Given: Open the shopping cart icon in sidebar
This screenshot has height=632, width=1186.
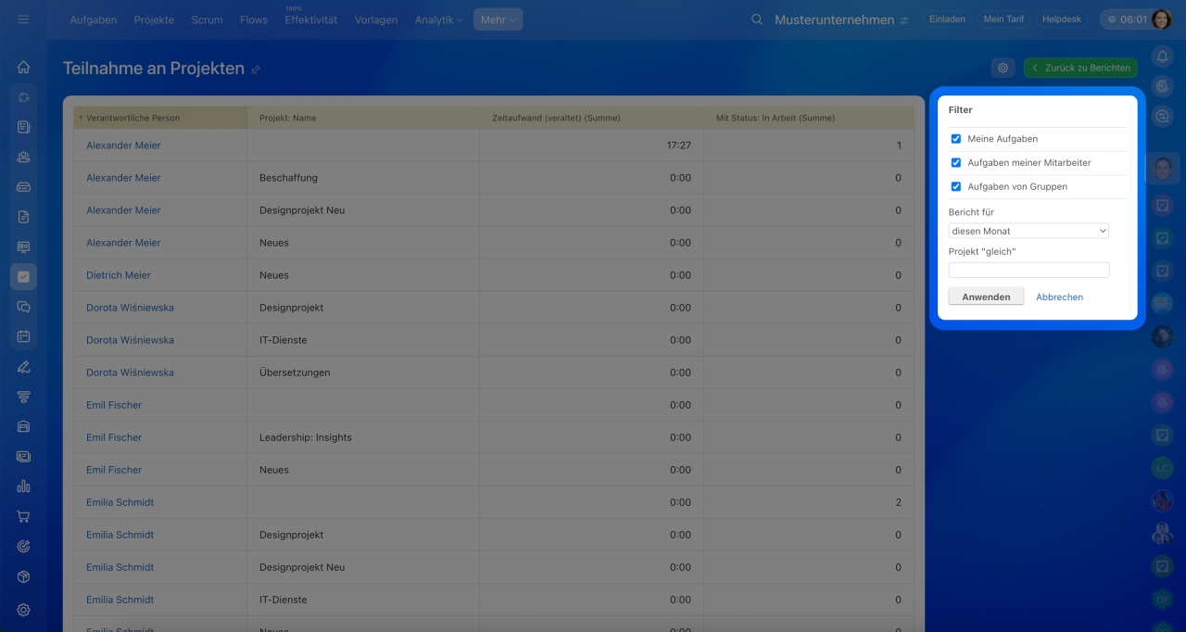Looking at the screenshot, I should (23, 516).
